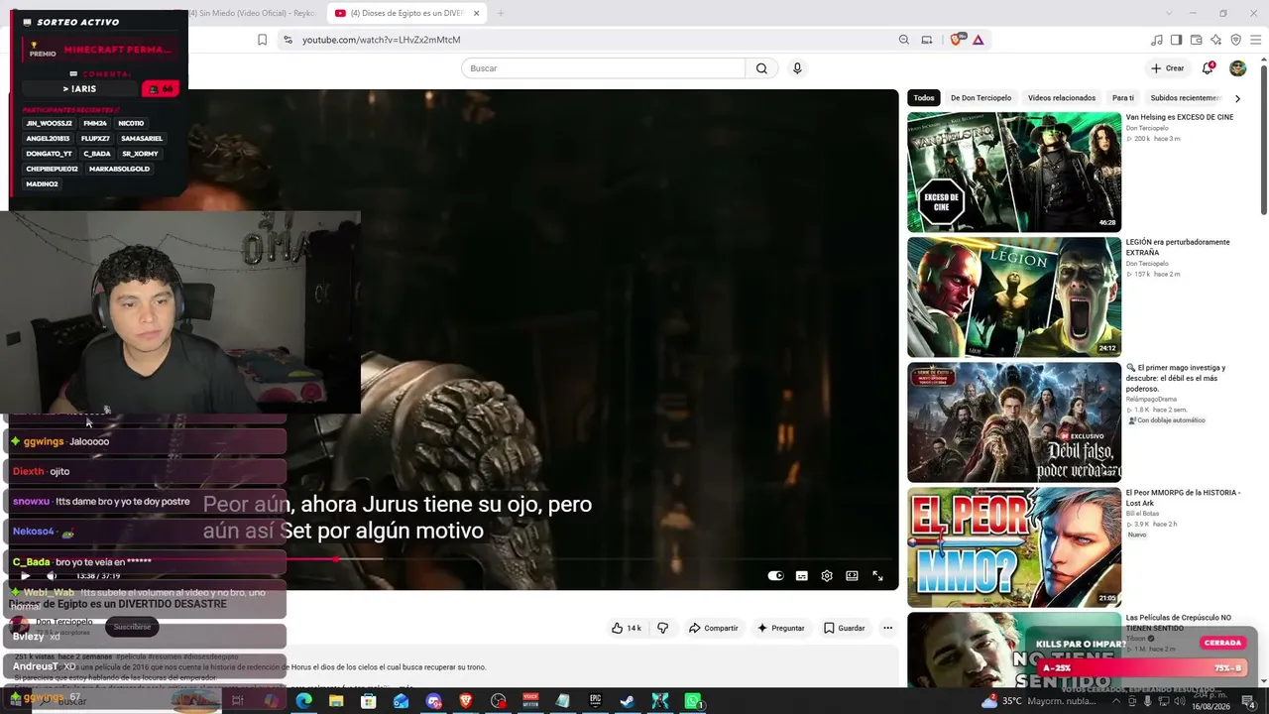Open LEGIÓN perturbadoramente EXTRAÑA video thumbnail

(x=1014, y=297)
